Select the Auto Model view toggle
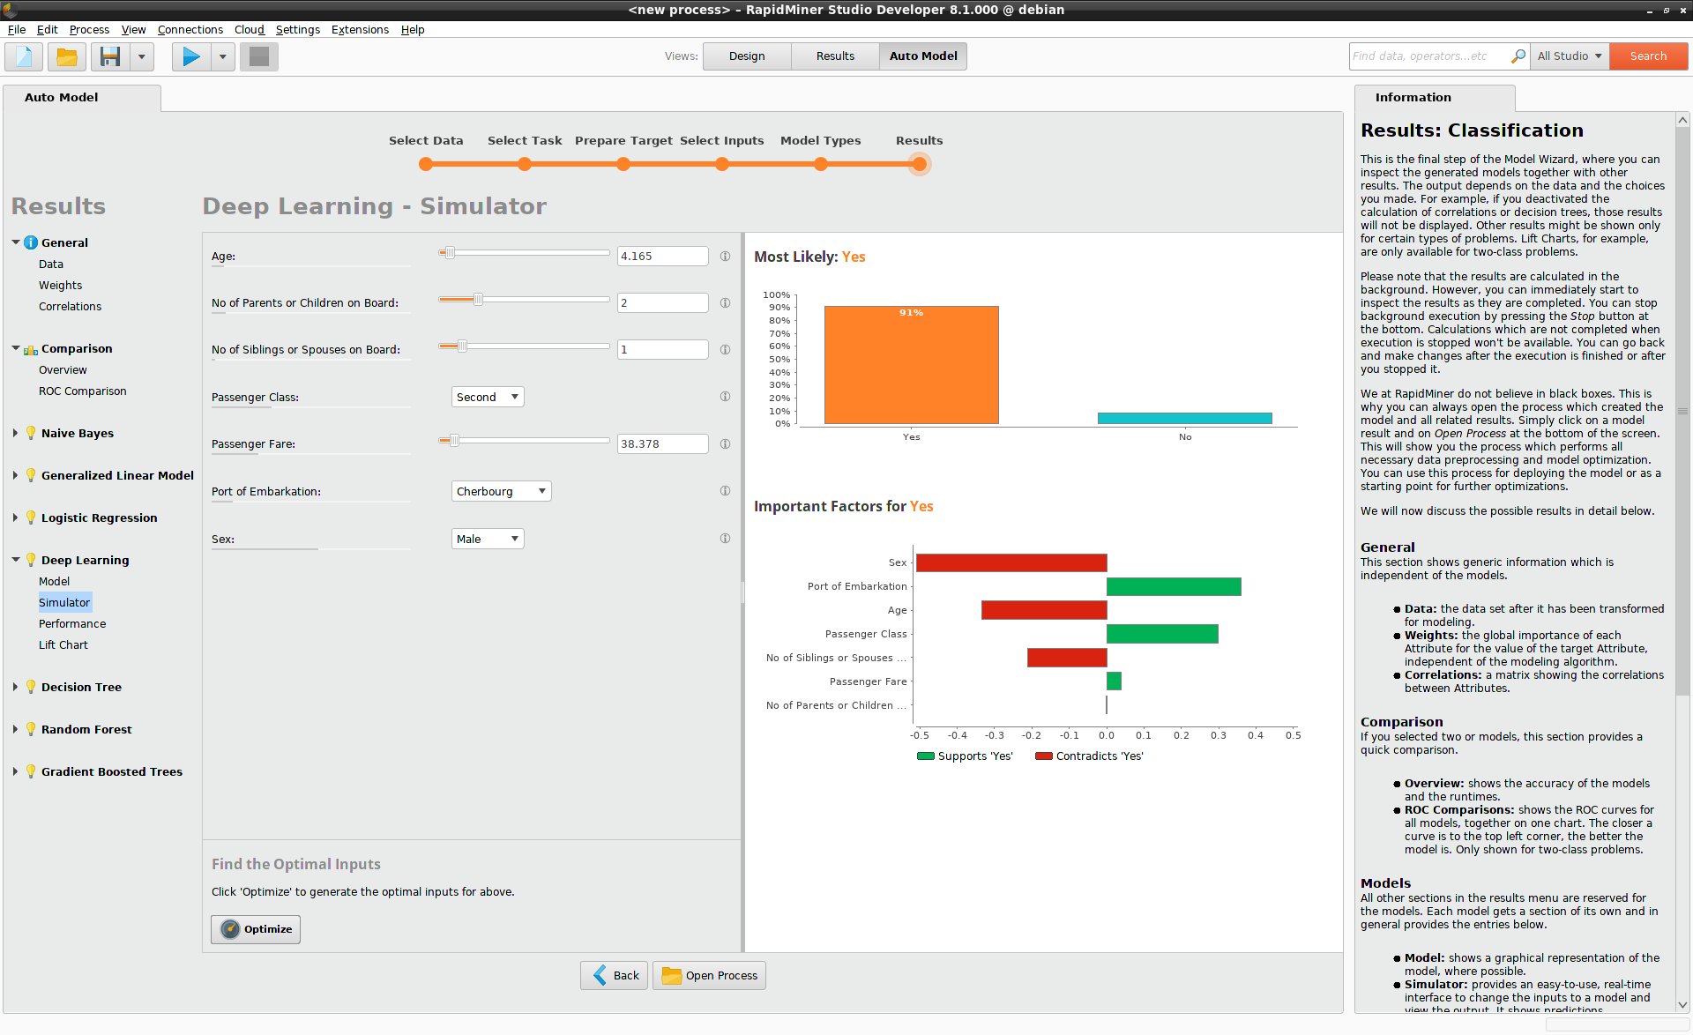Viewport: 1693px width, 1035px height. tap(923, 56)
